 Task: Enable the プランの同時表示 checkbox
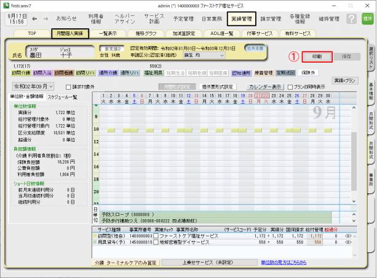coord(290,87)
